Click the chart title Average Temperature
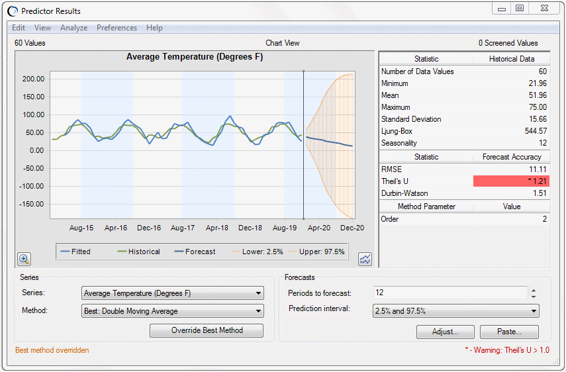Viewport: 566px width, 372px height. [x=195, y=57]
